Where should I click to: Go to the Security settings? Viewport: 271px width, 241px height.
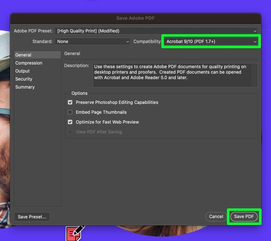click(x=38, y=79)
